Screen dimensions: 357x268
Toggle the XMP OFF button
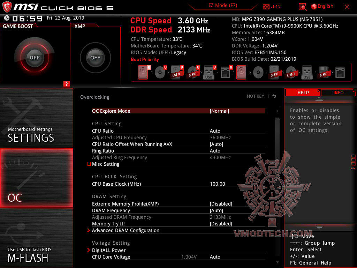click(x=95, y=58)
